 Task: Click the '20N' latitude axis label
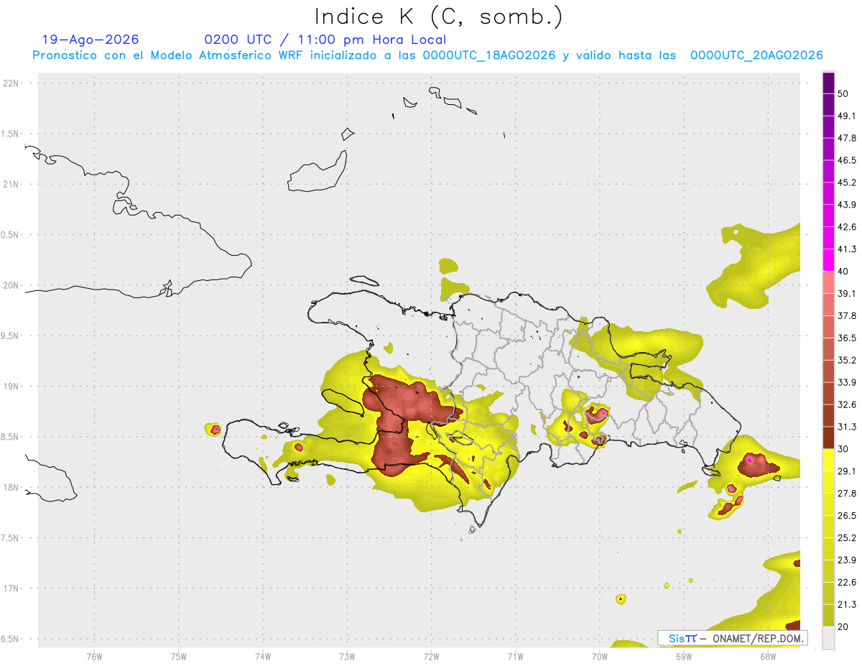[12, 285]
